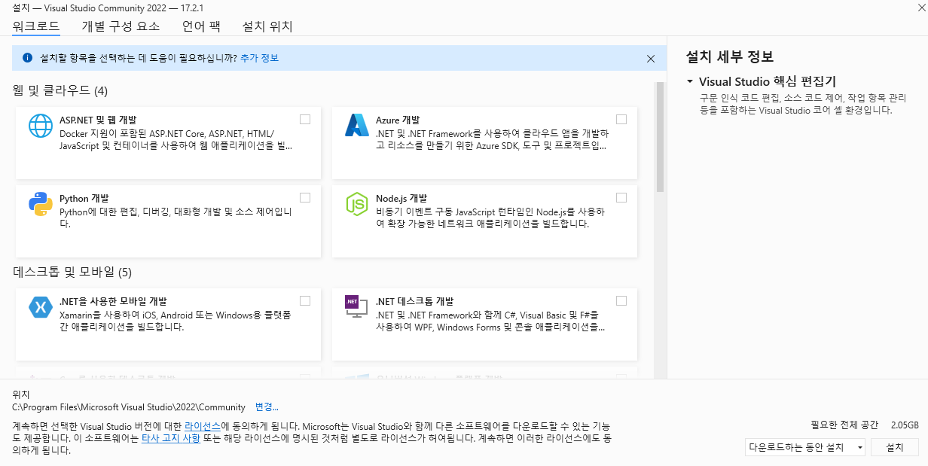This screenshot has height=466, width=928.
Task: Click the ASP.NET globe icon
Action: (x=40, y=125)
